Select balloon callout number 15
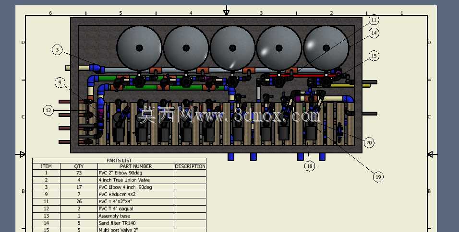 (374, 56)
